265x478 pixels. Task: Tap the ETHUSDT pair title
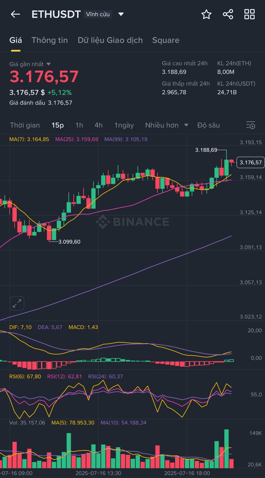[x=56, y=14]
